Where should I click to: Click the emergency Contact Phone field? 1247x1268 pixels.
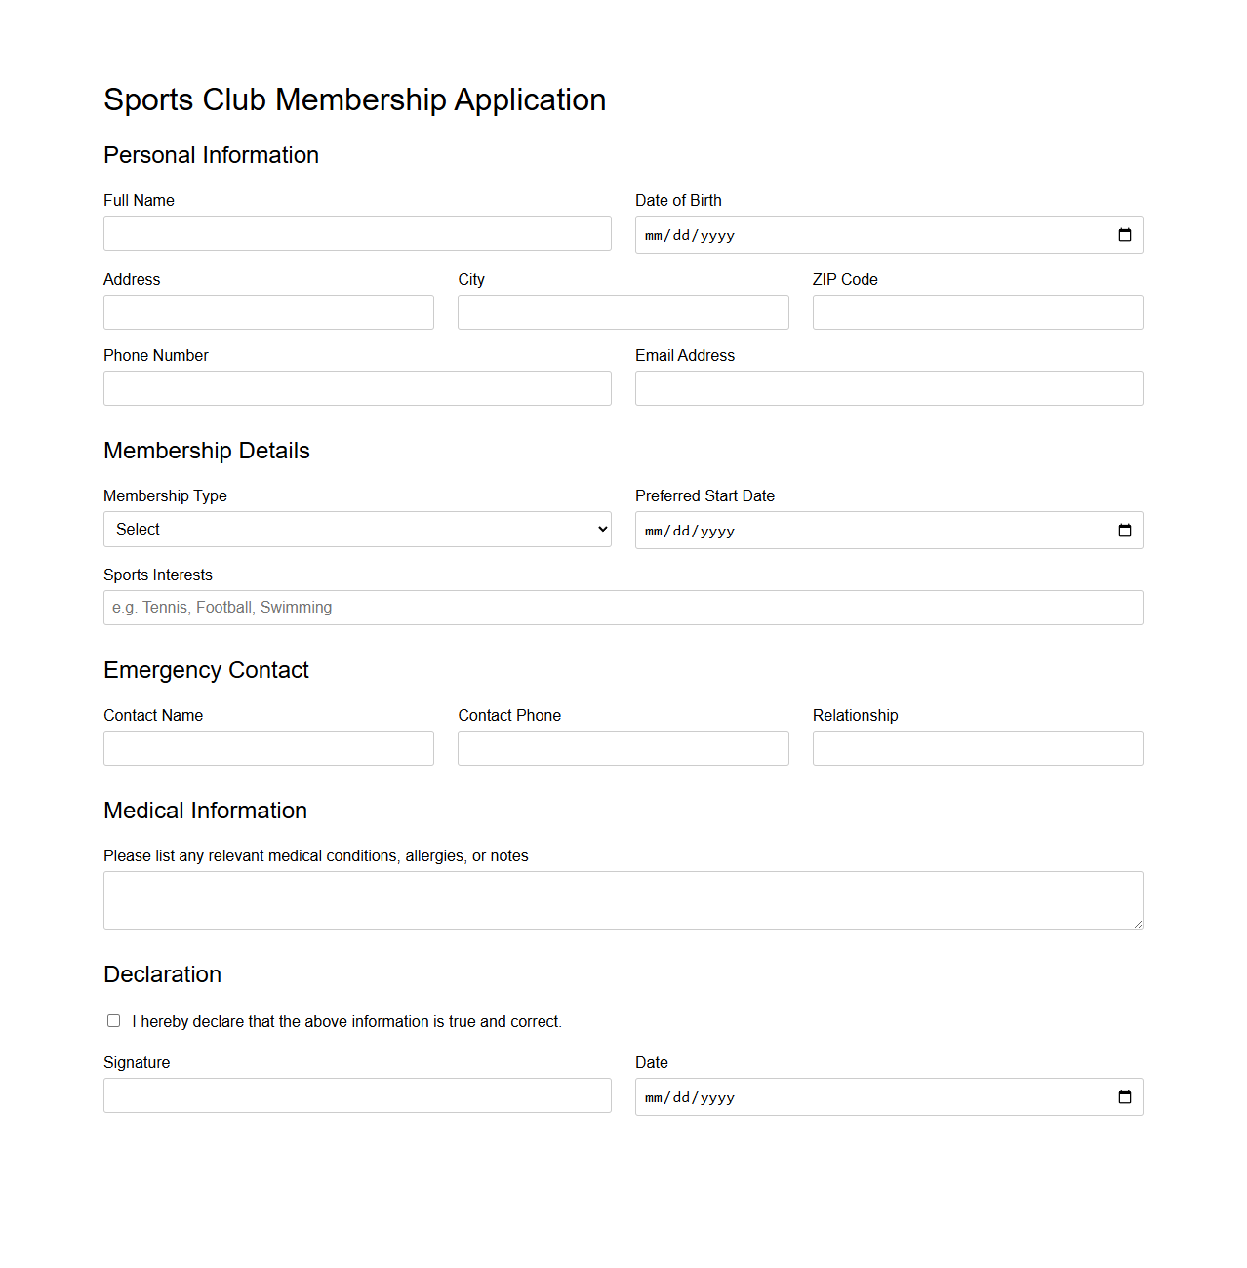[623, 747]
